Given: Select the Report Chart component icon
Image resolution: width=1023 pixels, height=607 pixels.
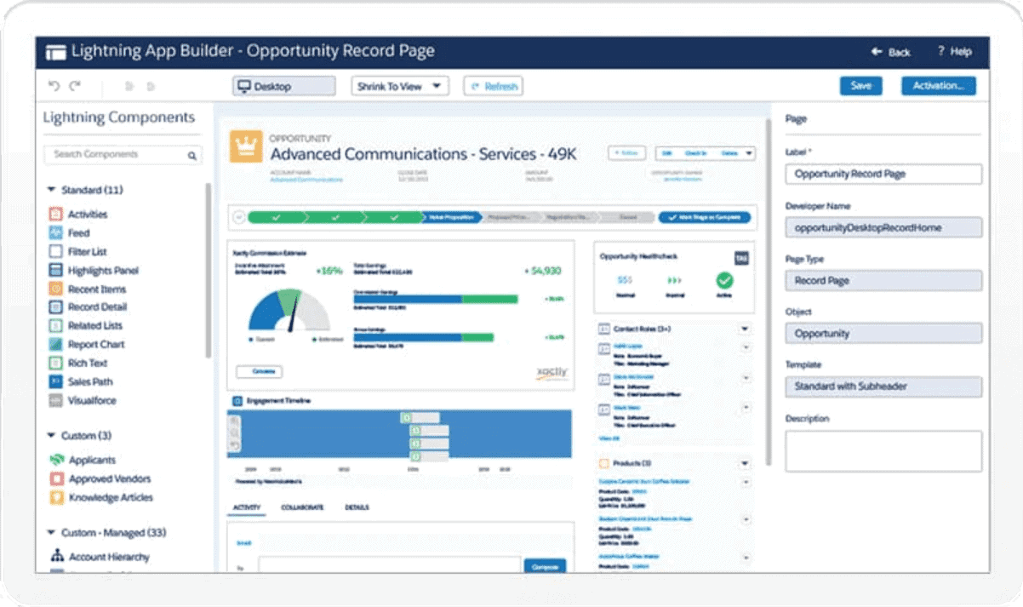Looking at the screenshot, I should [56, 344].
